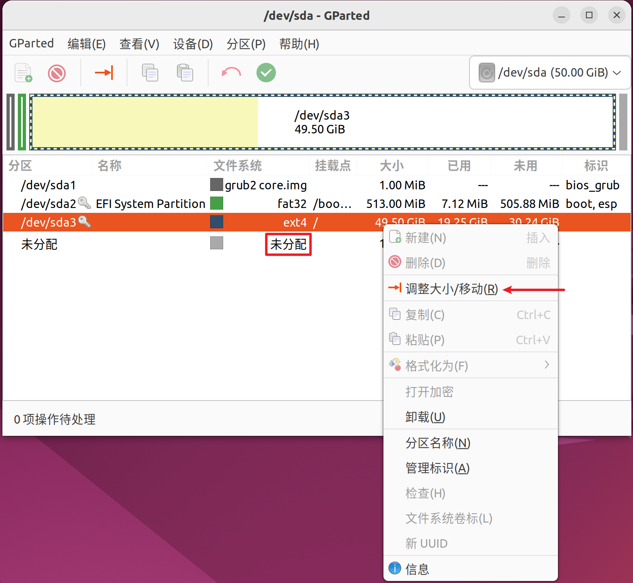The height and width of the screenshot is (583, 633).
Task: Click the disk icon in device selector
Action: (x=487, y=73)
